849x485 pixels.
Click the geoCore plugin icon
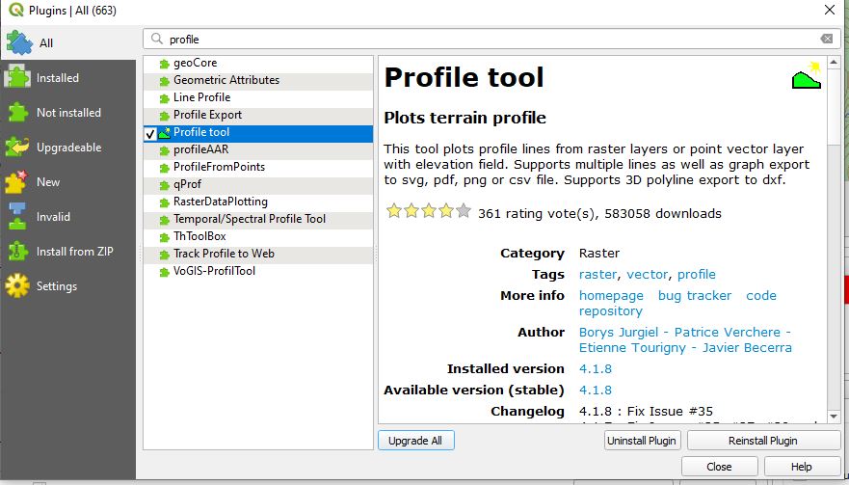165,64
